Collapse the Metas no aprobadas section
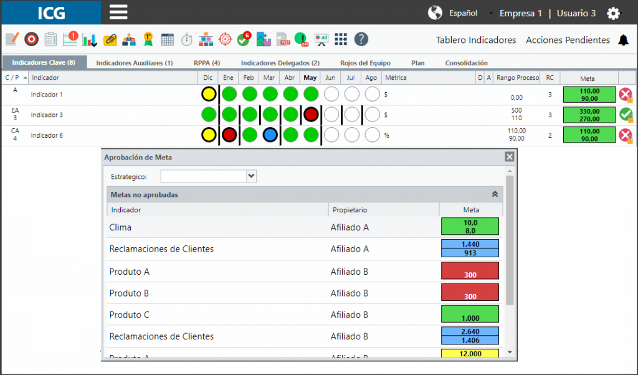The height and width of the screenshot is (375, 638). [495, 194]
